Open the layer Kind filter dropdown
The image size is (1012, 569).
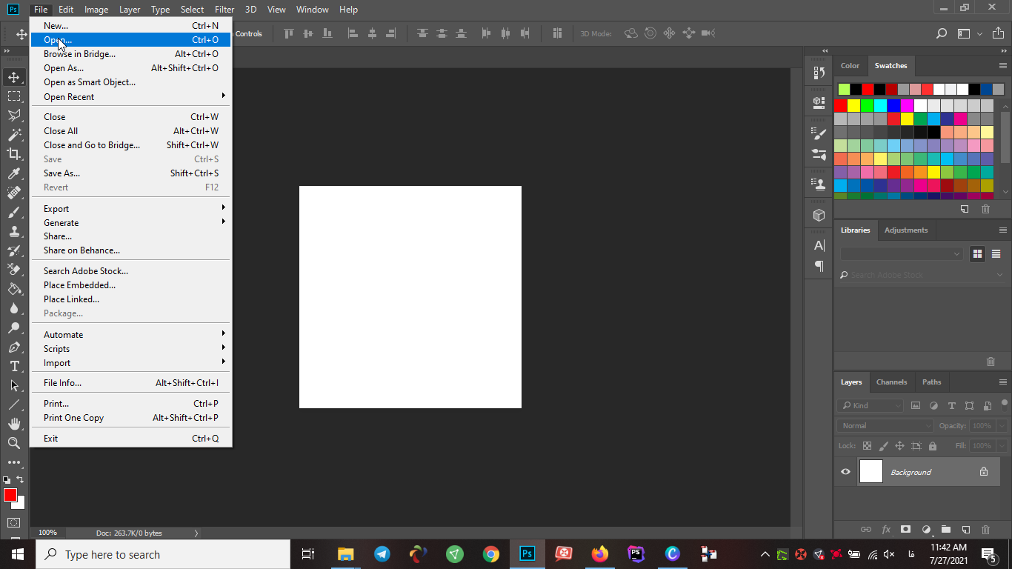pos(870,405)
